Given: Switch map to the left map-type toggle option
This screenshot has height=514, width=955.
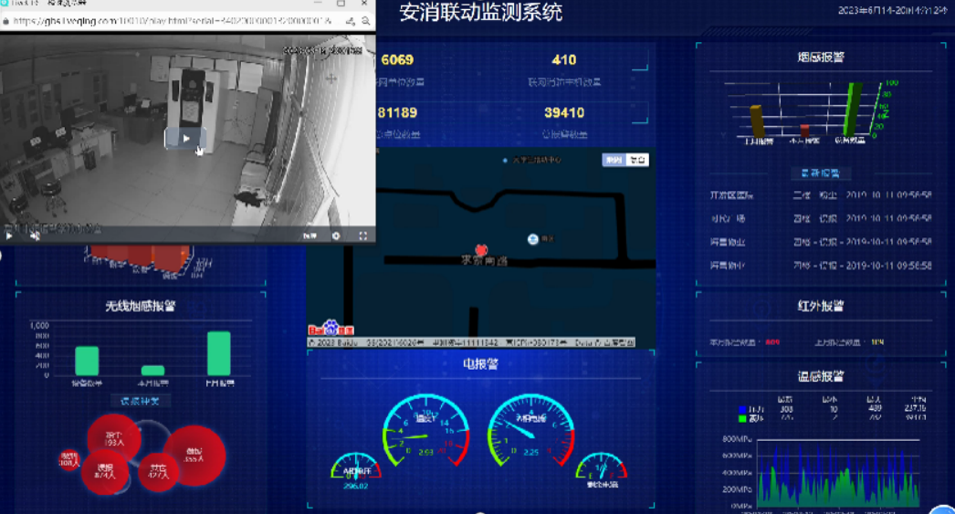Looking at the screenshot, I should point(614,160).
